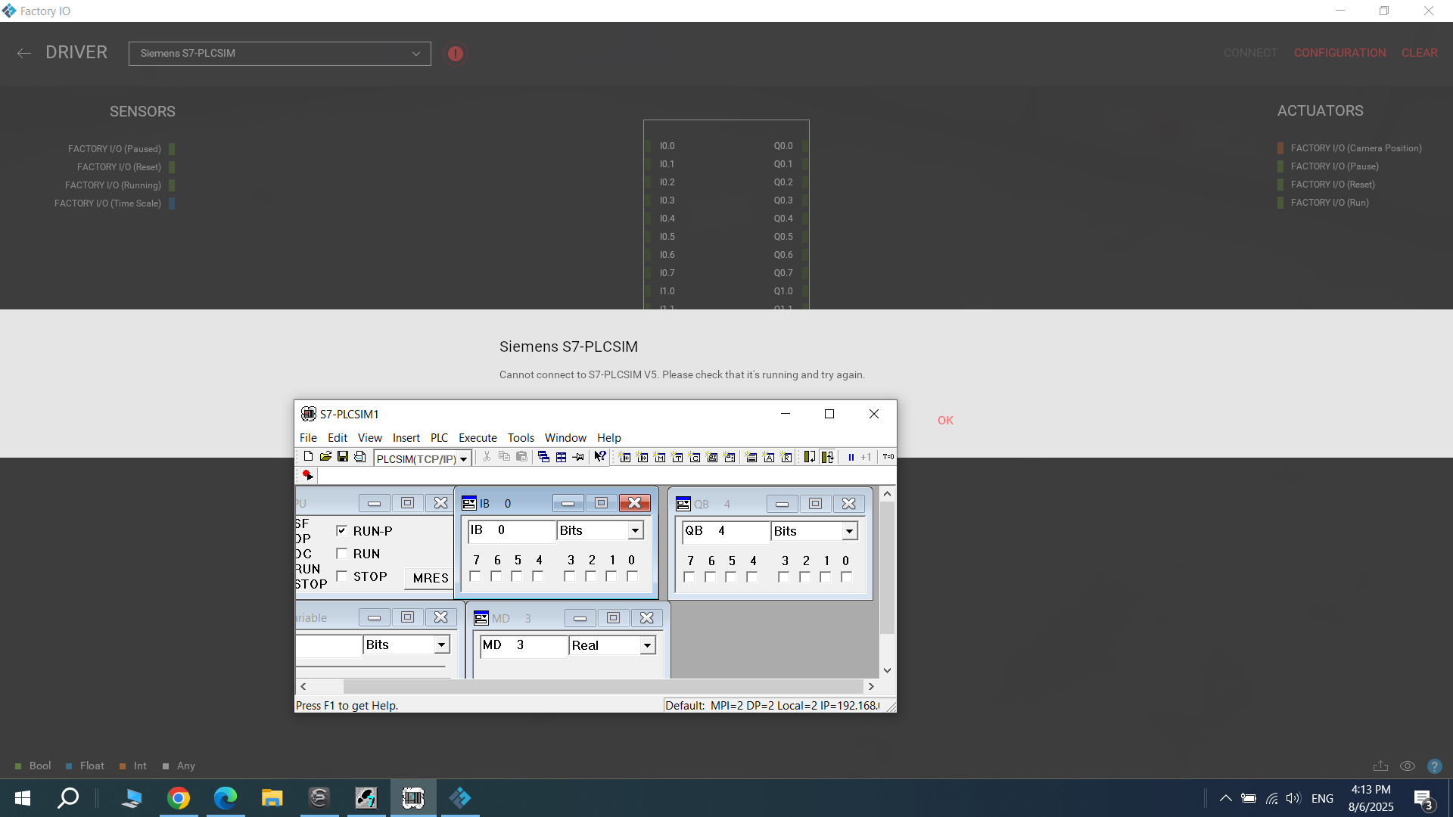This screenshot has height=817, width=1453.
Task: Toggle bit 3 checkbox in the IB 0 window
Action: [x=570, y=576]
